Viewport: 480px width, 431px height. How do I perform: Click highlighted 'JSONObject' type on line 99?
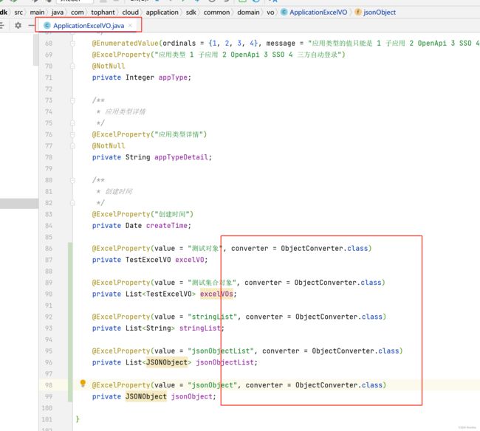point(146,396)
